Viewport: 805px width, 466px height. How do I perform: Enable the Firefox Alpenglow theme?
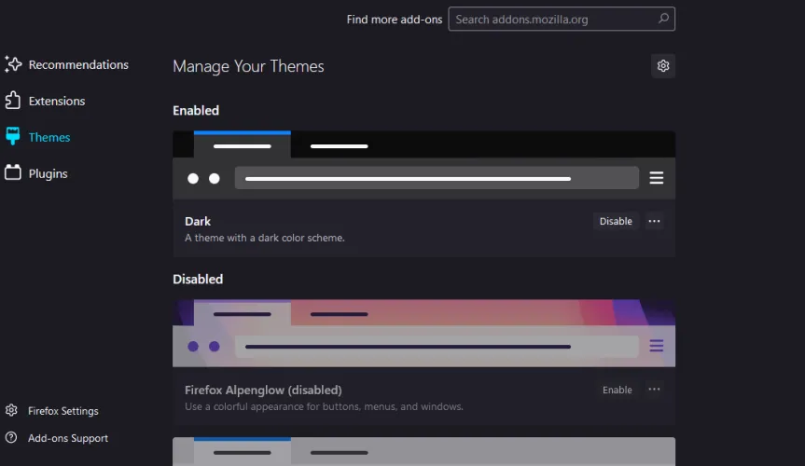pyautogui.click(x=617, y=391)
